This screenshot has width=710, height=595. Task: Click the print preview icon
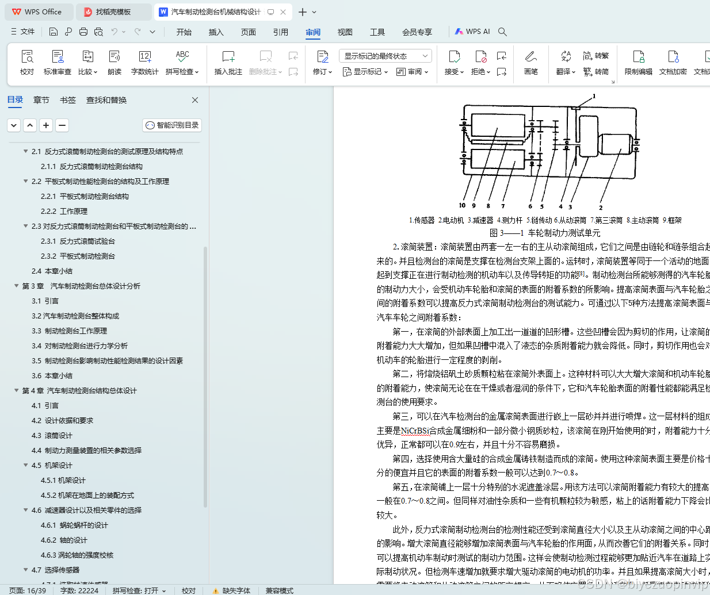98,32
